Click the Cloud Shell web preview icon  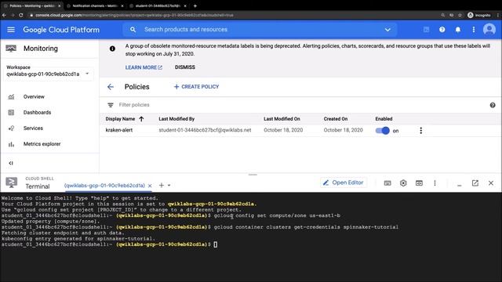(419, 183)
